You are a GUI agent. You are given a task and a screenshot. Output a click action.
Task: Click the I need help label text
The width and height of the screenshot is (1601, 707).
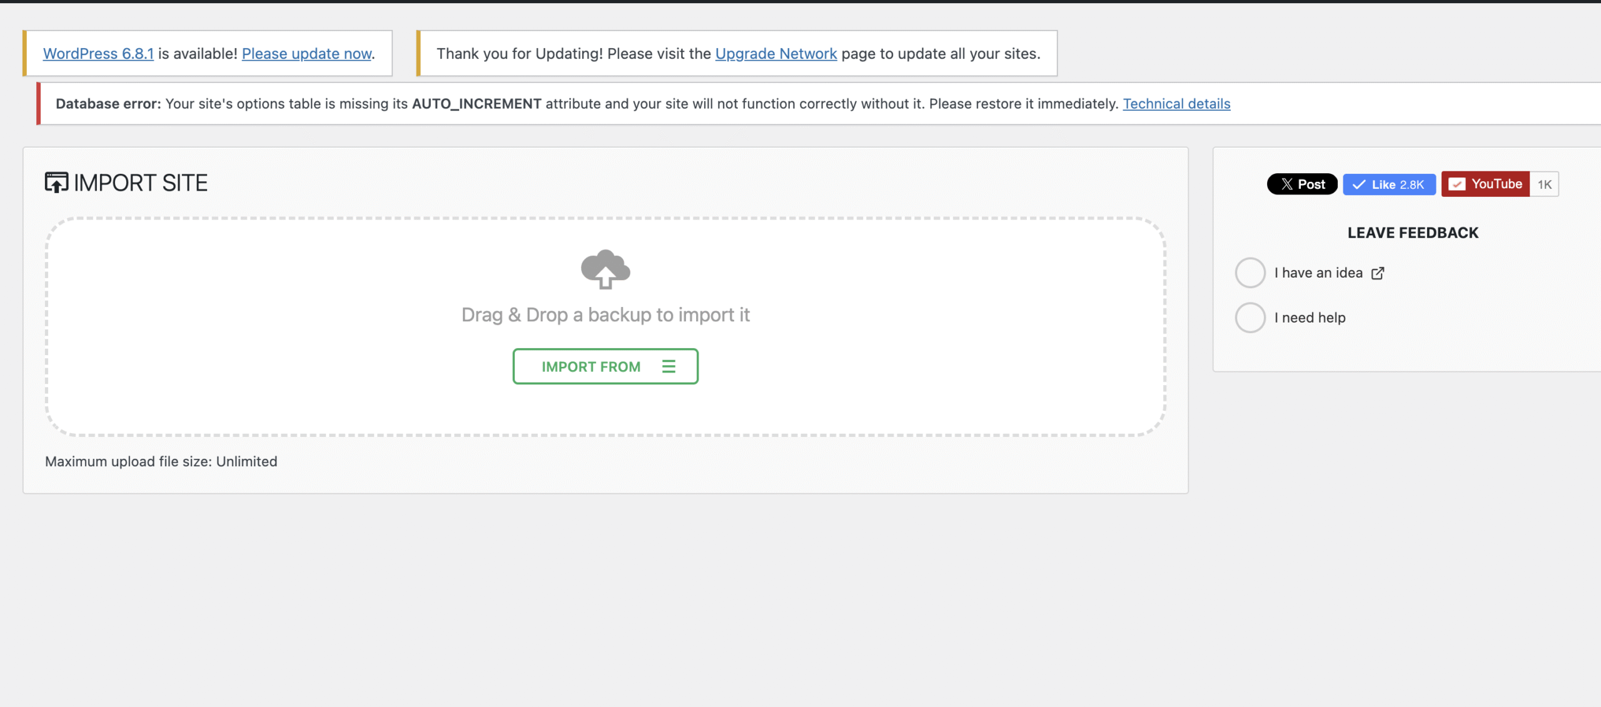pos(1310,318)
